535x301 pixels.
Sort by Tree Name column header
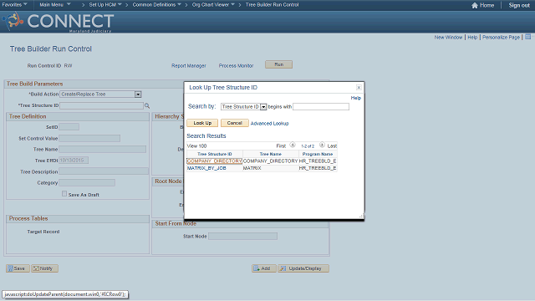[271, 154]
